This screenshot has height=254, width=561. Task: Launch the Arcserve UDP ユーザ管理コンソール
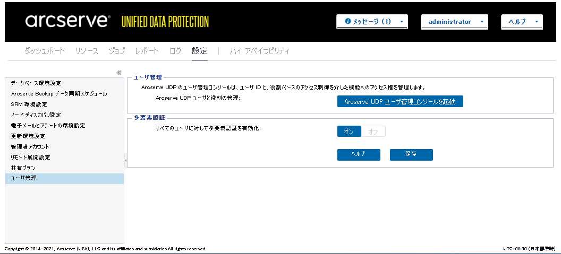pos(400,101)
